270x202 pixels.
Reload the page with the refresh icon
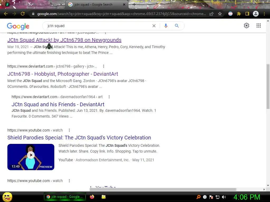tap(23, 14)
